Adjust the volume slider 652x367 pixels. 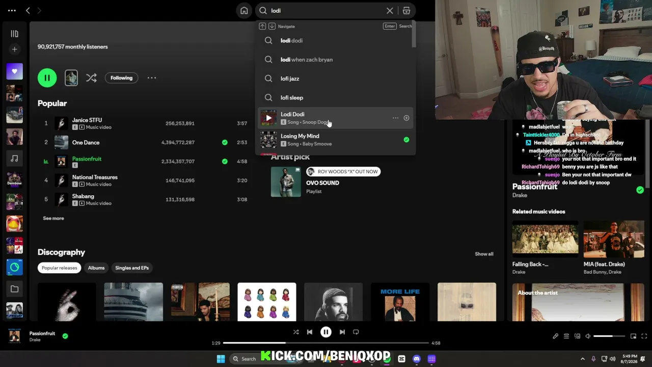coord(610,336)
